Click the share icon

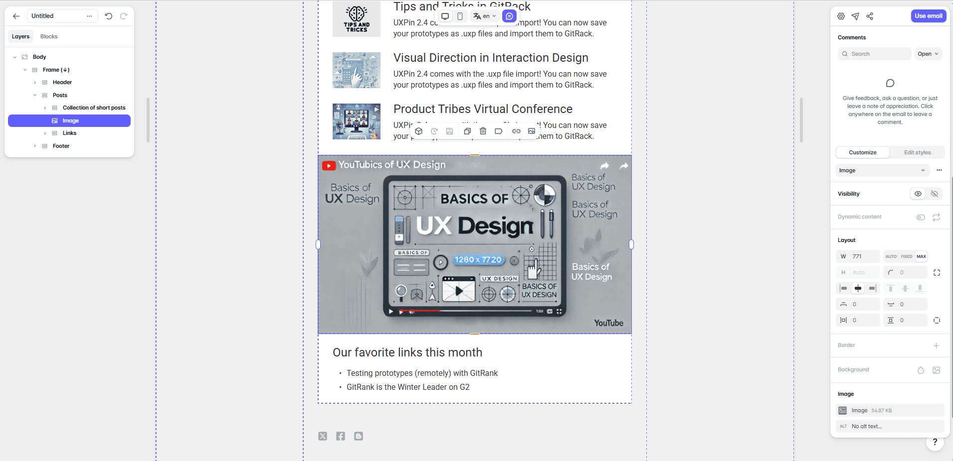(870, 16)
